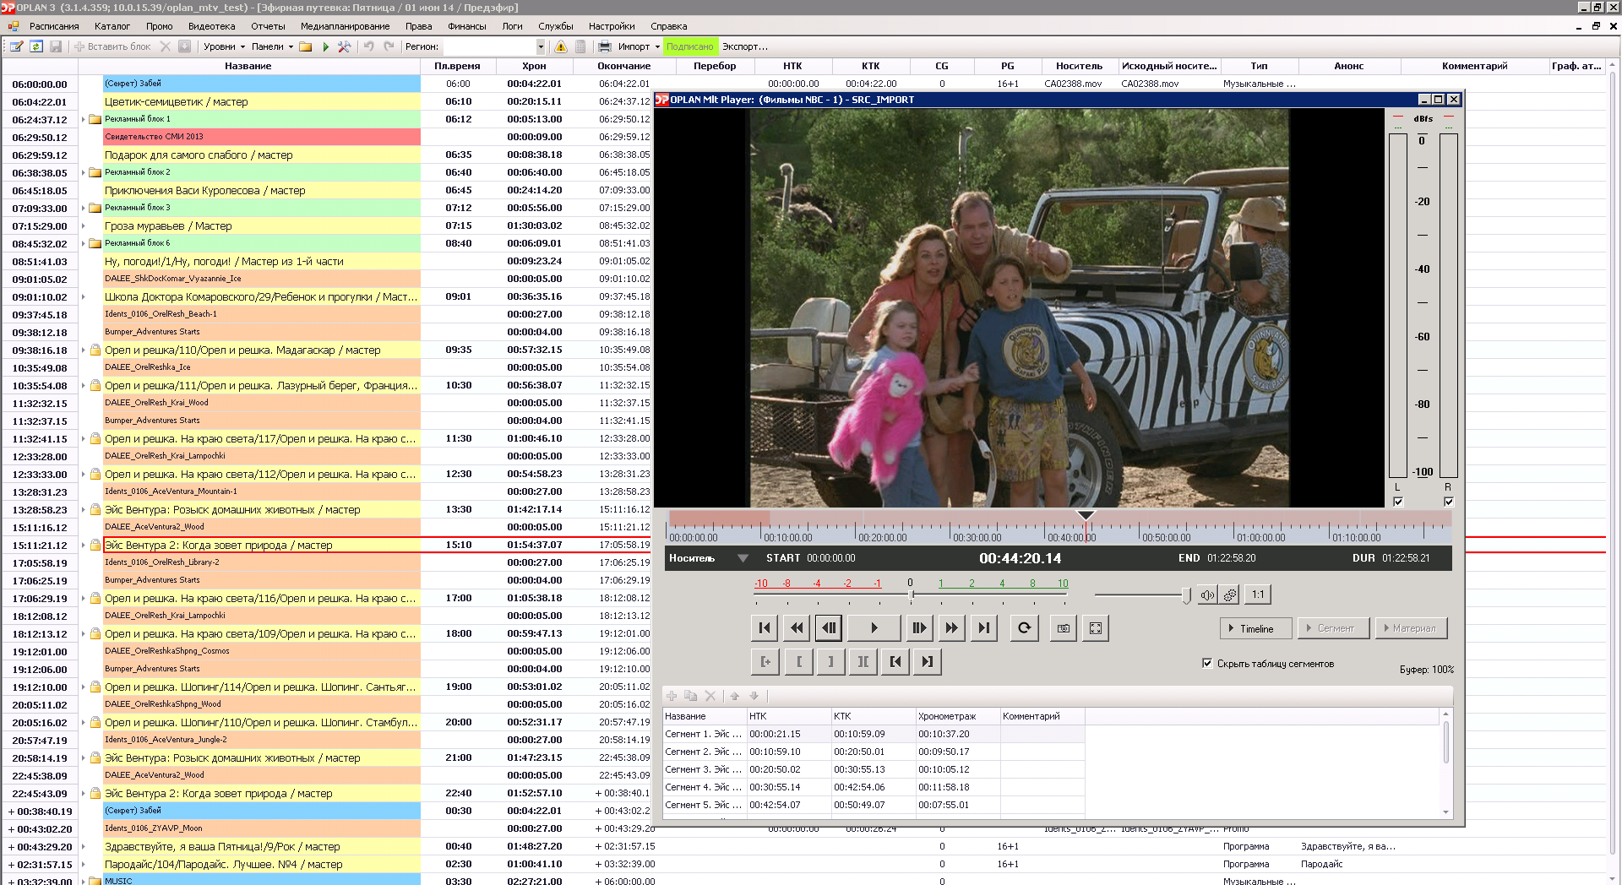Adjust the playback speed slider handle

tap(912, 595)
